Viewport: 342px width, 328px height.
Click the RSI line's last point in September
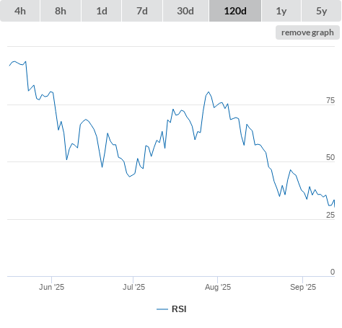(334, 207)
